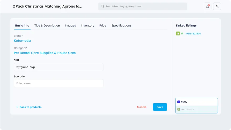Click the Linked listings heading
231x130 pixels.
point(186,25)
